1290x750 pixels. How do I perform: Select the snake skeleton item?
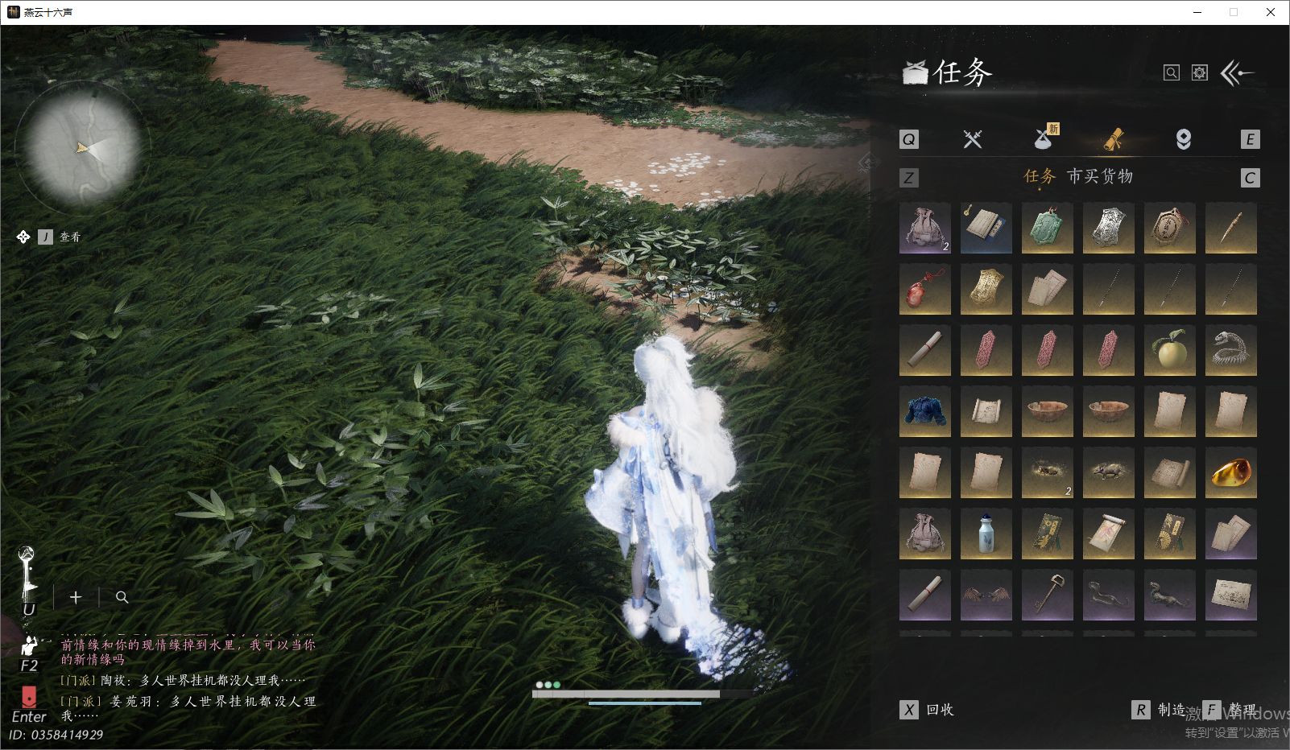click(x=1231, y=351)
